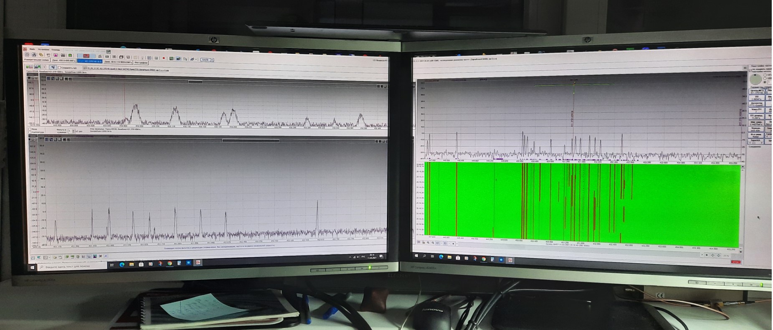
Task: Select the highlighted blue 451.378148 tab
Action: pyautogui.click(x=90, y=61)
